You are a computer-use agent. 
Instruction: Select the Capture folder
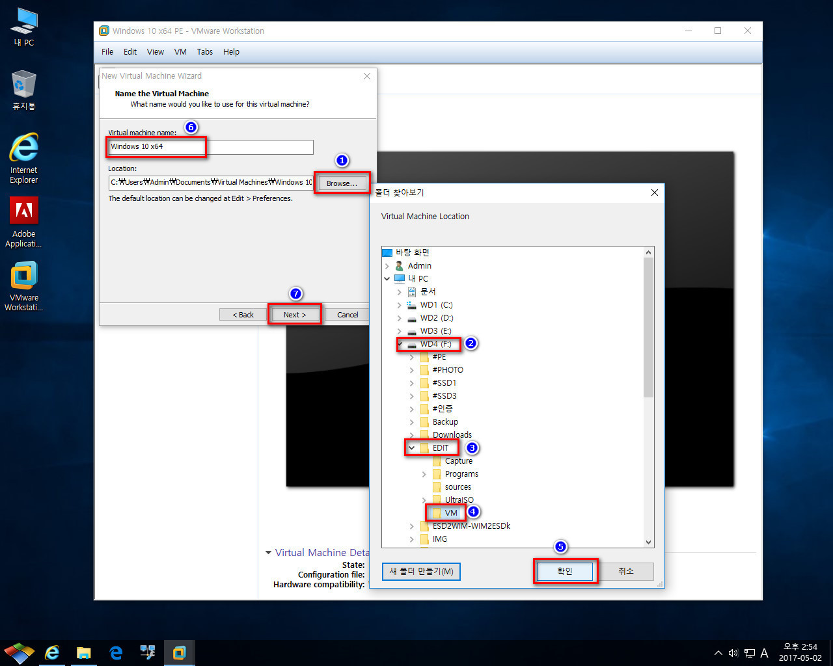tap(459, 460)
